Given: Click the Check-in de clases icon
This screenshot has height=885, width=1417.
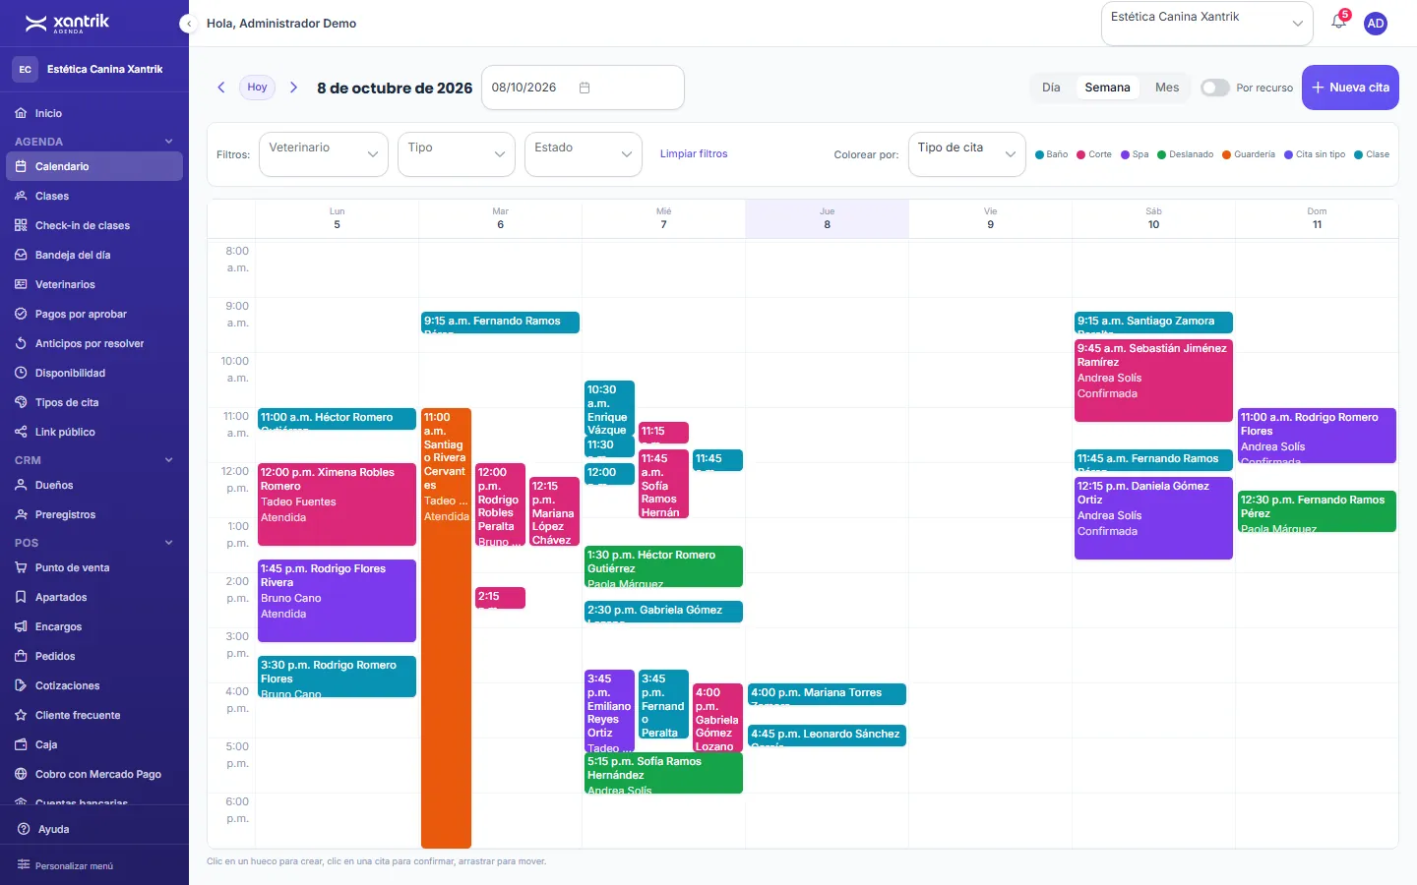Looking at the screenshot, I should (21, 225).
